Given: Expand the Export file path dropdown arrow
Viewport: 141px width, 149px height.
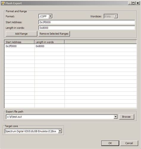Looking at the screenshot, I should (115, 117).
